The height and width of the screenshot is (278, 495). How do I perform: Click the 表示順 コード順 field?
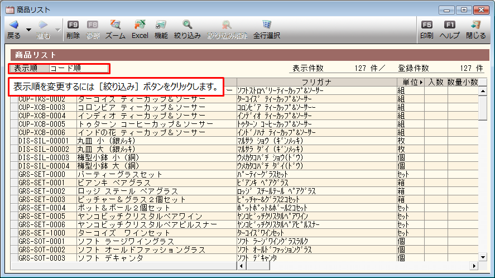coord(78,69)
